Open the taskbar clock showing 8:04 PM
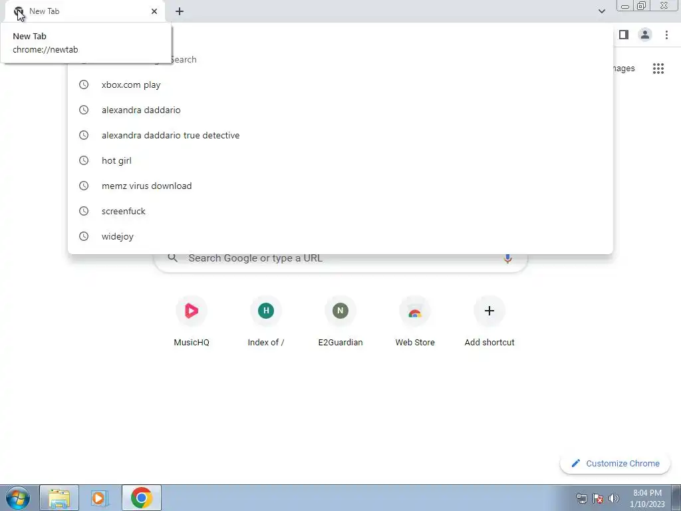 pyautogui.click(x=647, y=498)
